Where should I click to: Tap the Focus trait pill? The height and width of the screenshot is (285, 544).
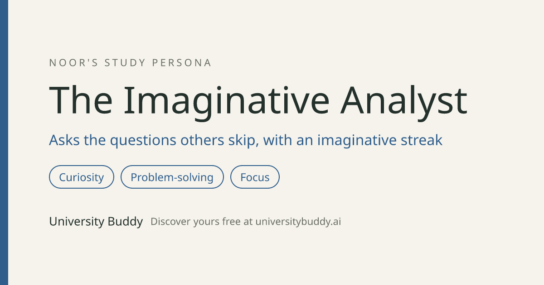tap(255, 177)
